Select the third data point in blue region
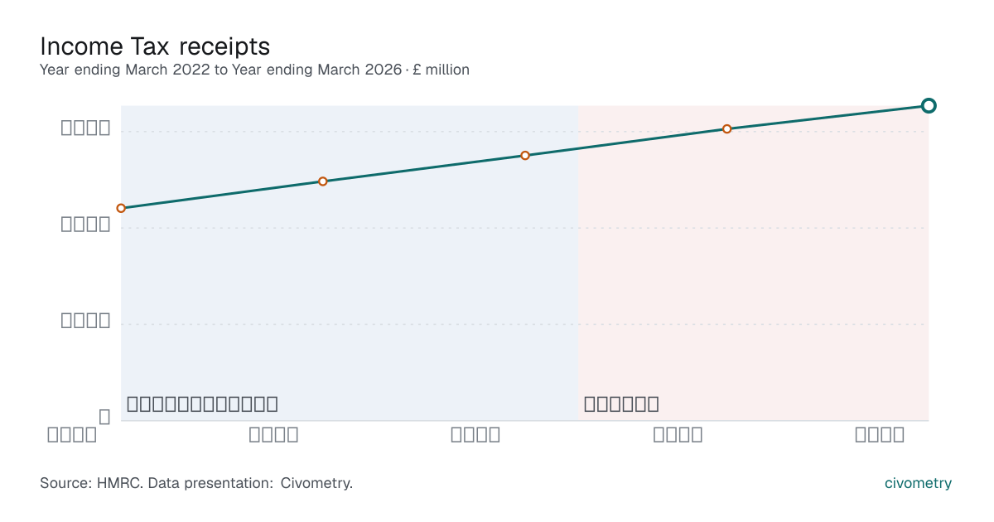This screenshot has width=994, height=522. tap(525, 156)
